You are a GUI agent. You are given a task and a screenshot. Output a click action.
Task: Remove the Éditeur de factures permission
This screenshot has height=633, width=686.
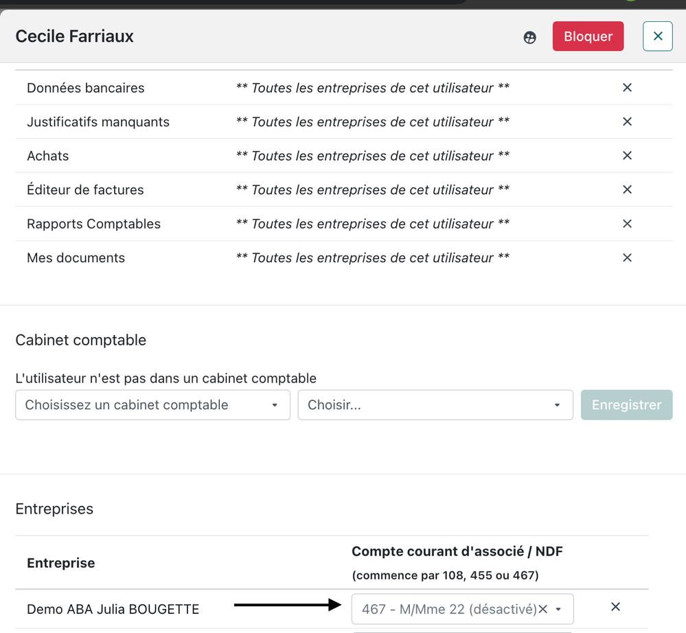[627, 189]
